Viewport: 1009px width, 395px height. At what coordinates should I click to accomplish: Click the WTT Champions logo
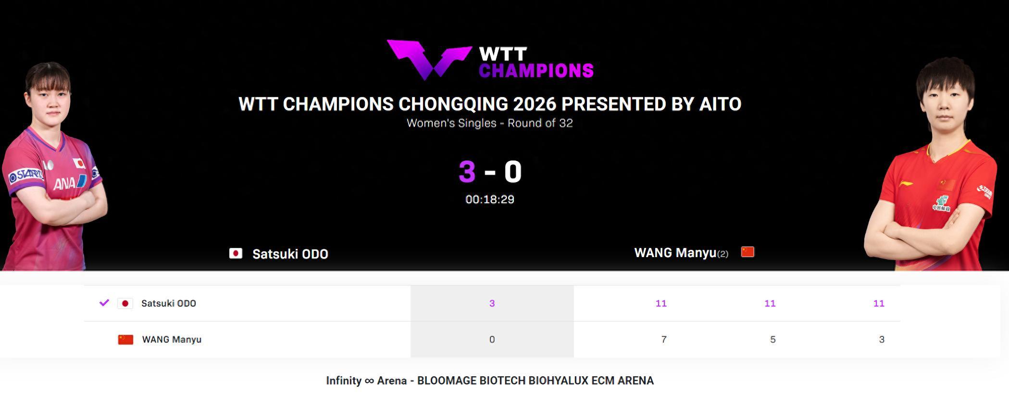pos(490,60)
